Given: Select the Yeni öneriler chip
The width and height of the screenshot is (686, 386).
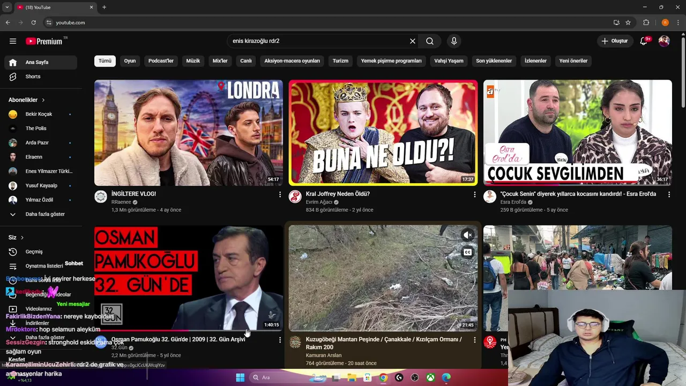Looking at the screenshot, I should click(x=573, y=61).
